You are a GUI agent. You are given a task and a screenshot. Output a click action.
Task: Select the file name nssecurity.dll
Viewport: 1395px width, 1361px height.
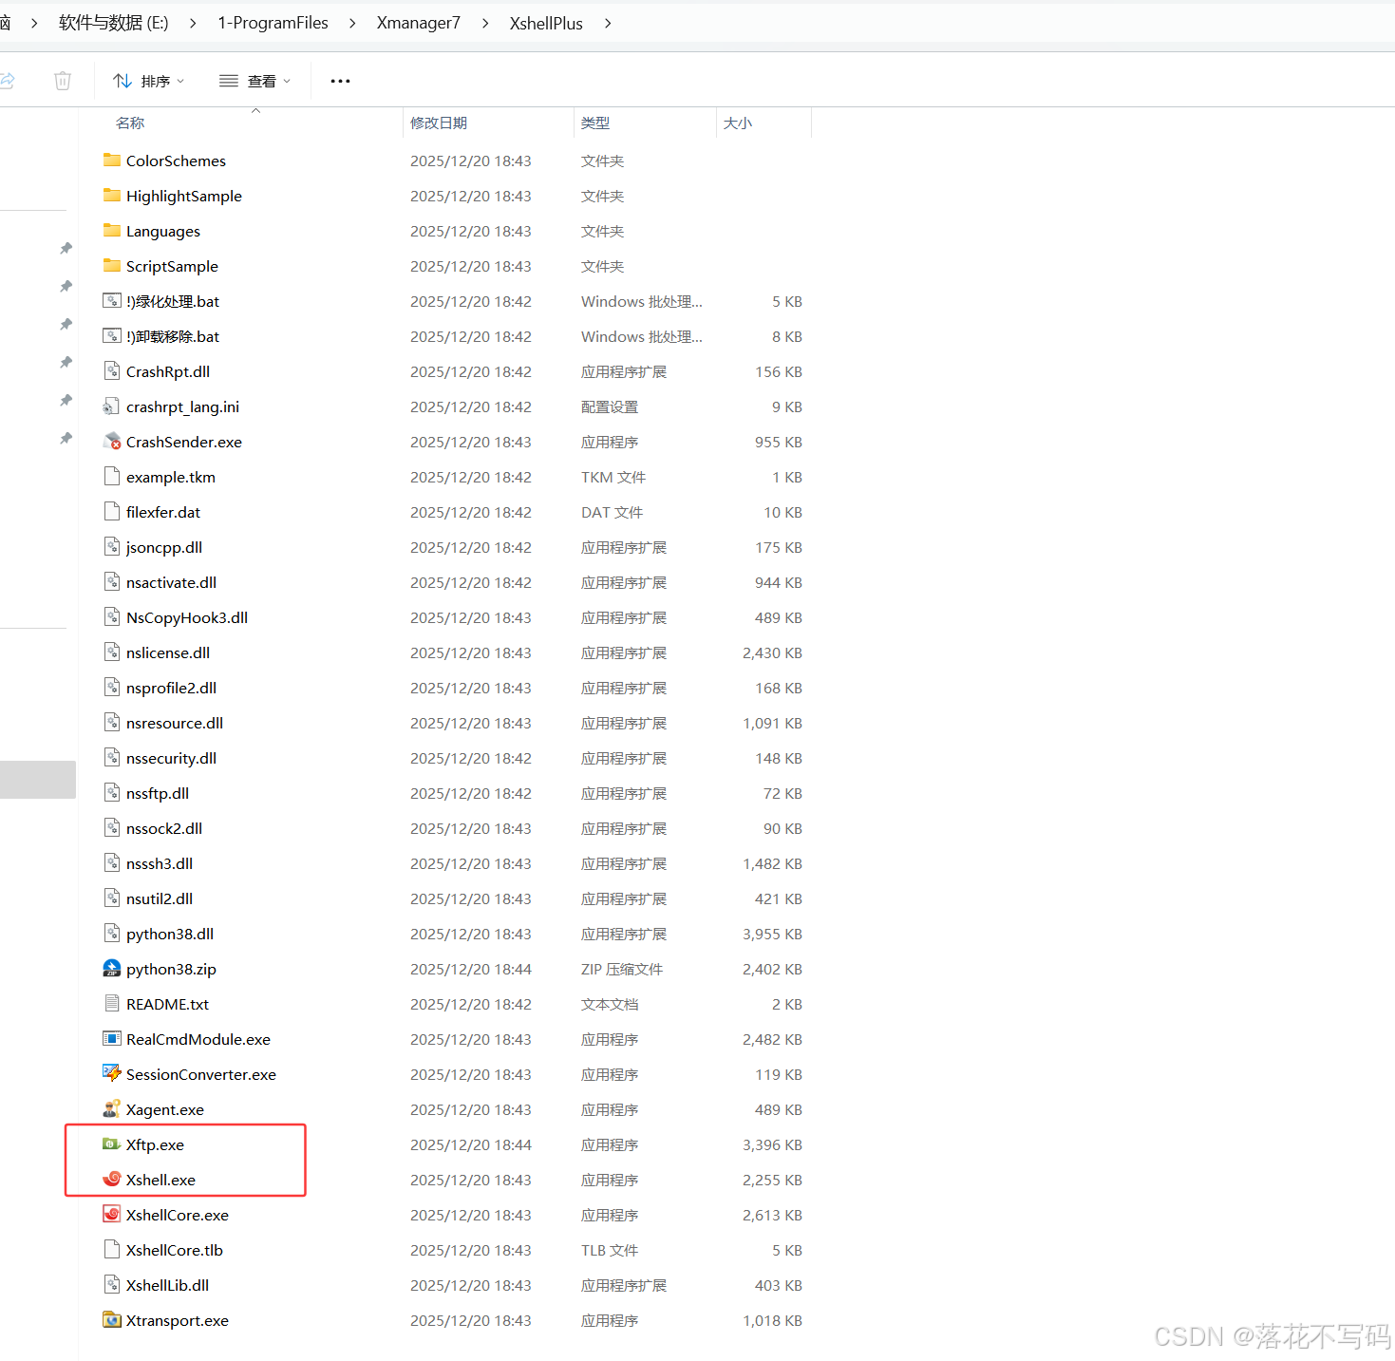pyautogui.click(x=172, y=758)
